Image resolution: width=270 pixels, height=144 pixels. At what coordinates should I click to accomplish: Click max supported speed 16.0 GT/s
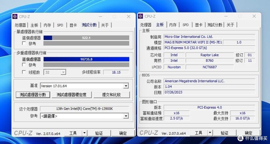coord(242,118)
